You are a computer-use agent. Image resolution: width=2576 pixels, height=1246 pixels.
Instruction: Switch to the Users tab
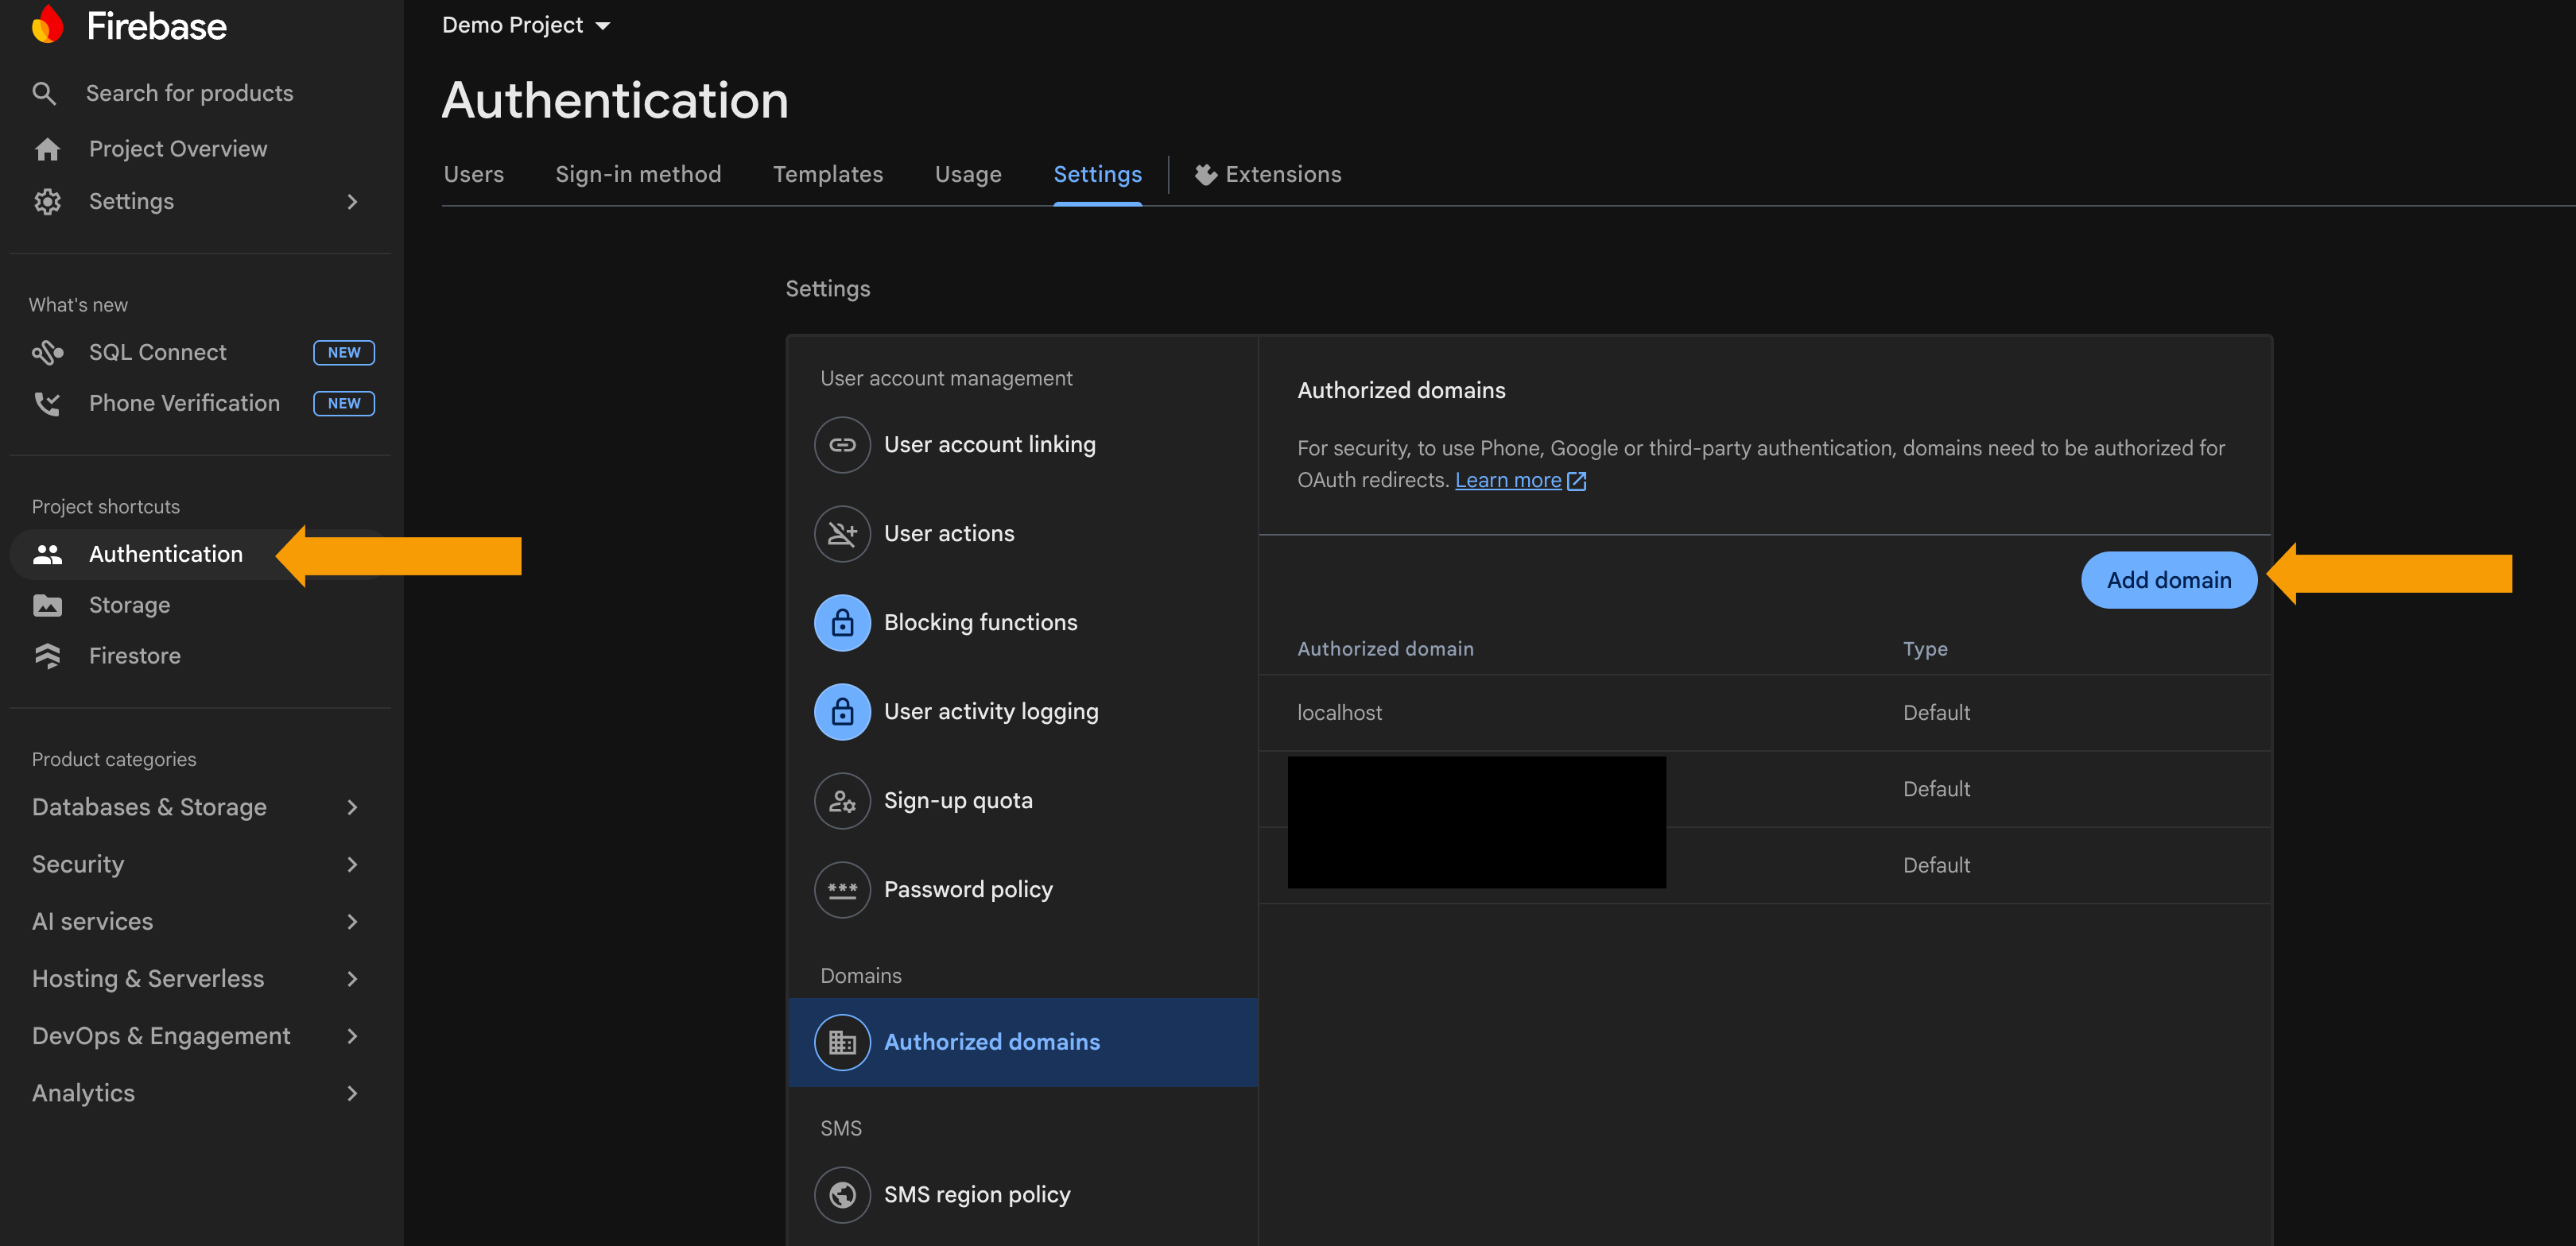click(474, 175)
